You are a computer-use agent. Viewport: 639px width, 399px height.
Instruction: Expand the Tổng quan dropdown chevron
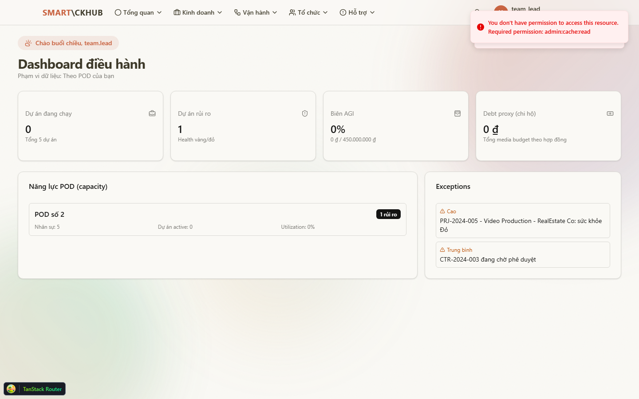[x=159, y=12]
